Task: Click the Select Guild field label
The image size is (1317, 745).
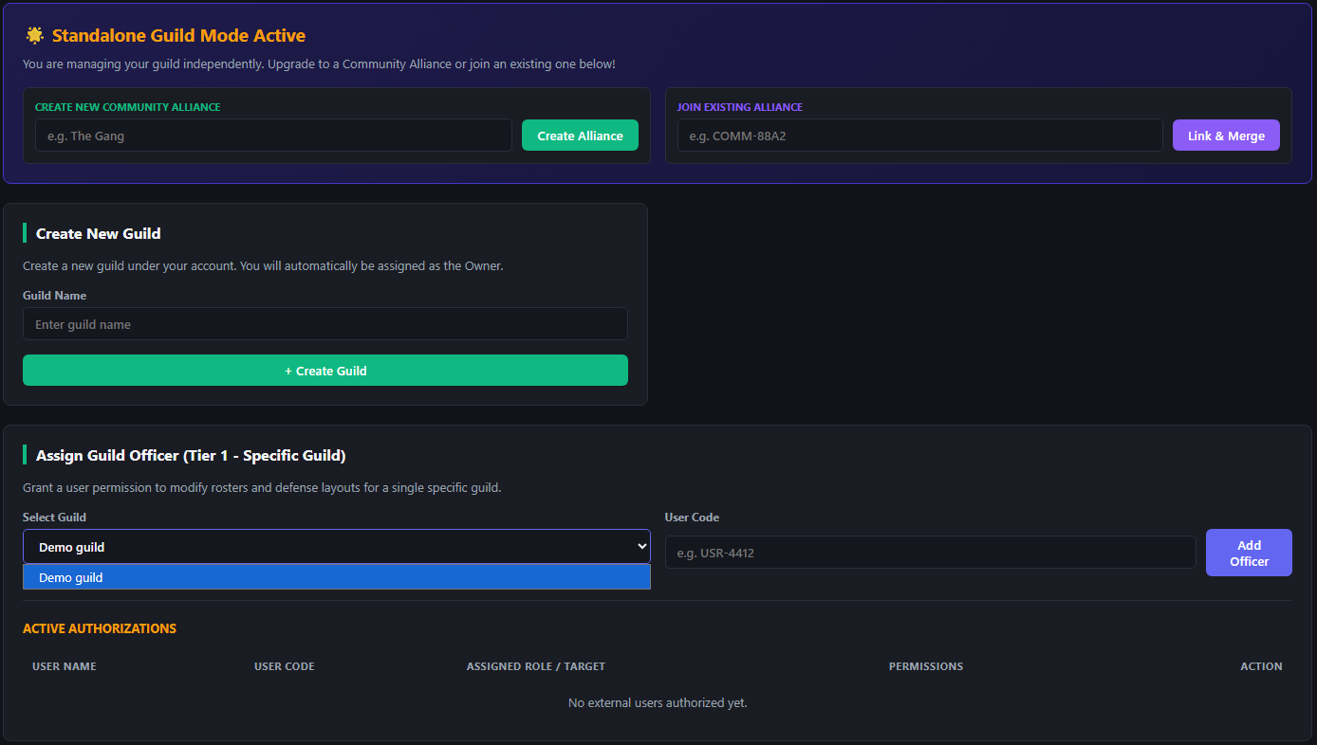Action: tap(54, 518)
